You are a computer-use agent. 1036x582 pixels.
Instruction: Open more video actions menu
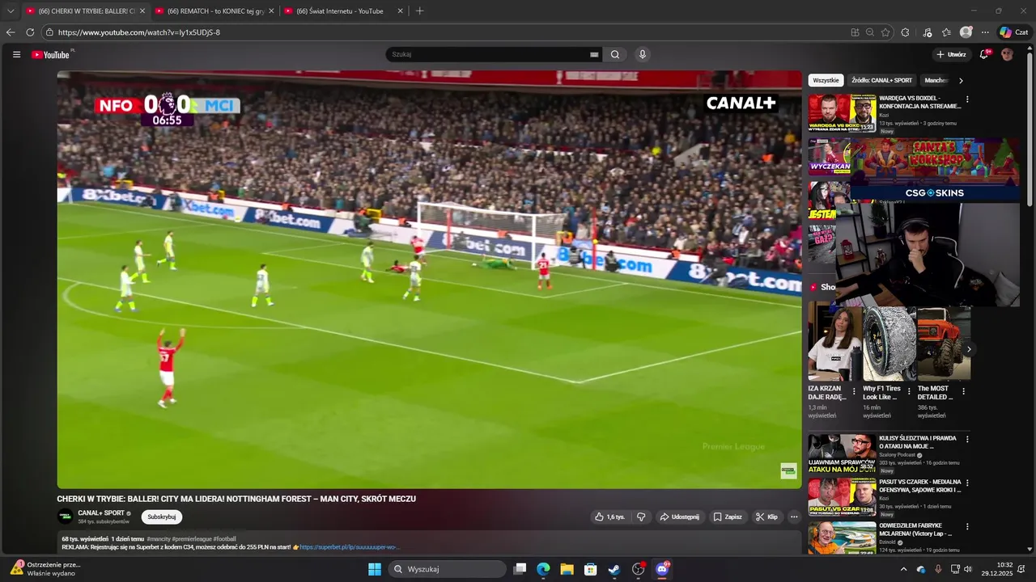794,517
